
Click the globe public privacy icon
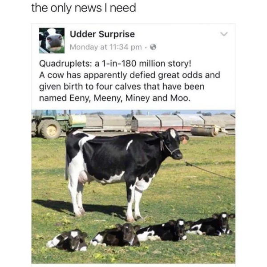[x=153, y=47]
